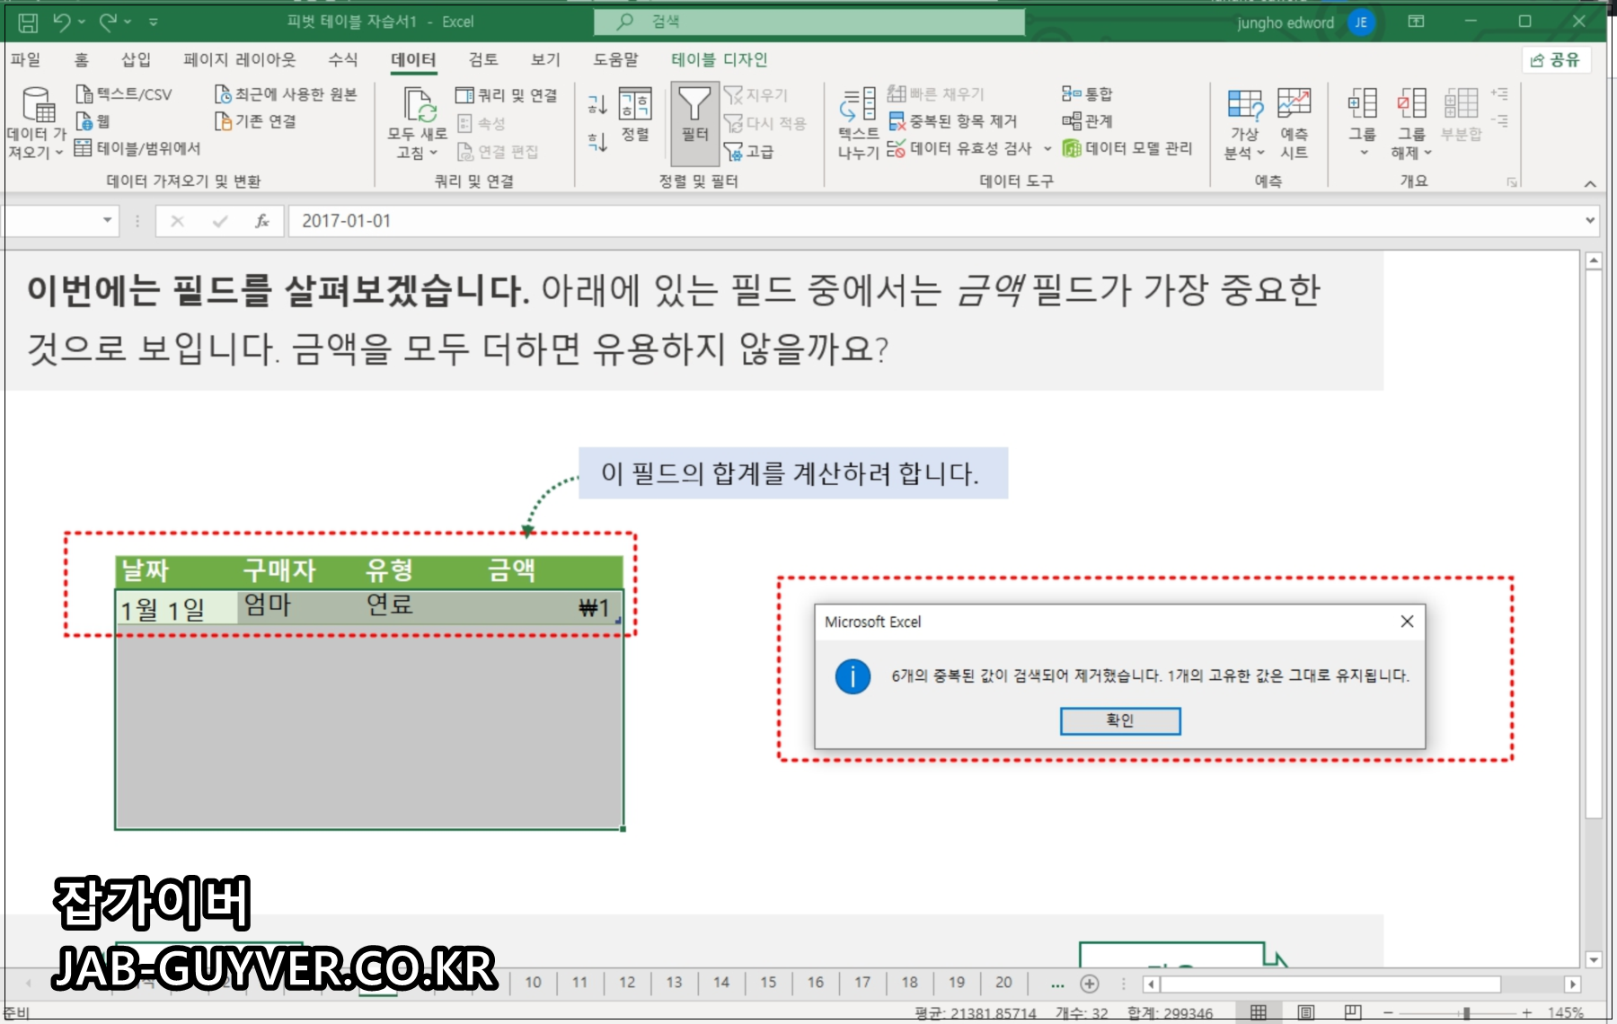This screenshot has height=1024, width=1617.
Task: Expand the 그룹 dropdown arrow
Action: tap(1363, 153)
